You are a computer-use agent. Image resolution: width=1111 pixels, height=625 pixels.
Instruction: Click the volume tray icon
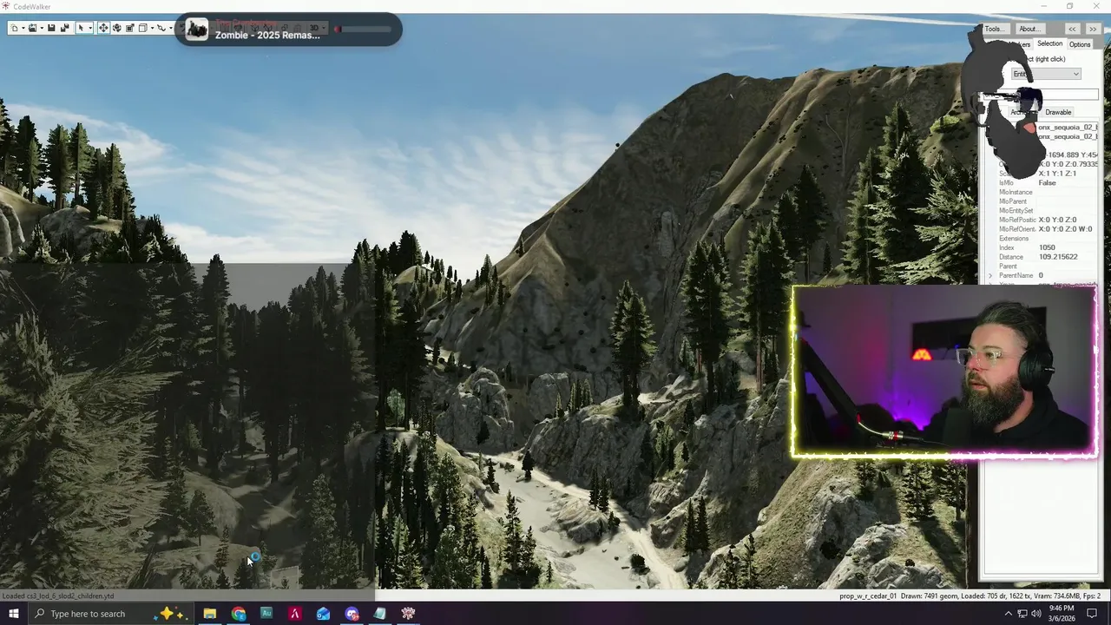pos(1036,614)
